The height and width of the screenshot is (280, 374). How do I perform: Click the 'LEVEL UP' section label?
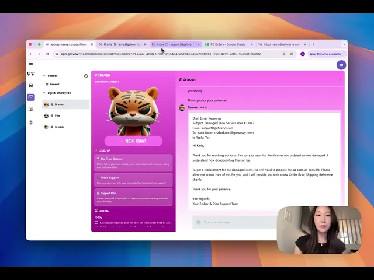(x=103, y=150)
